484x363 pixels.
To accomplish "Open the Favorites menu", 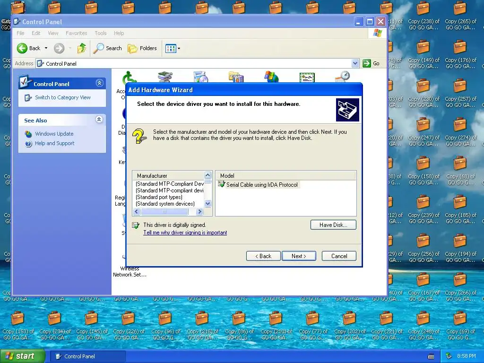I will 76,33.
